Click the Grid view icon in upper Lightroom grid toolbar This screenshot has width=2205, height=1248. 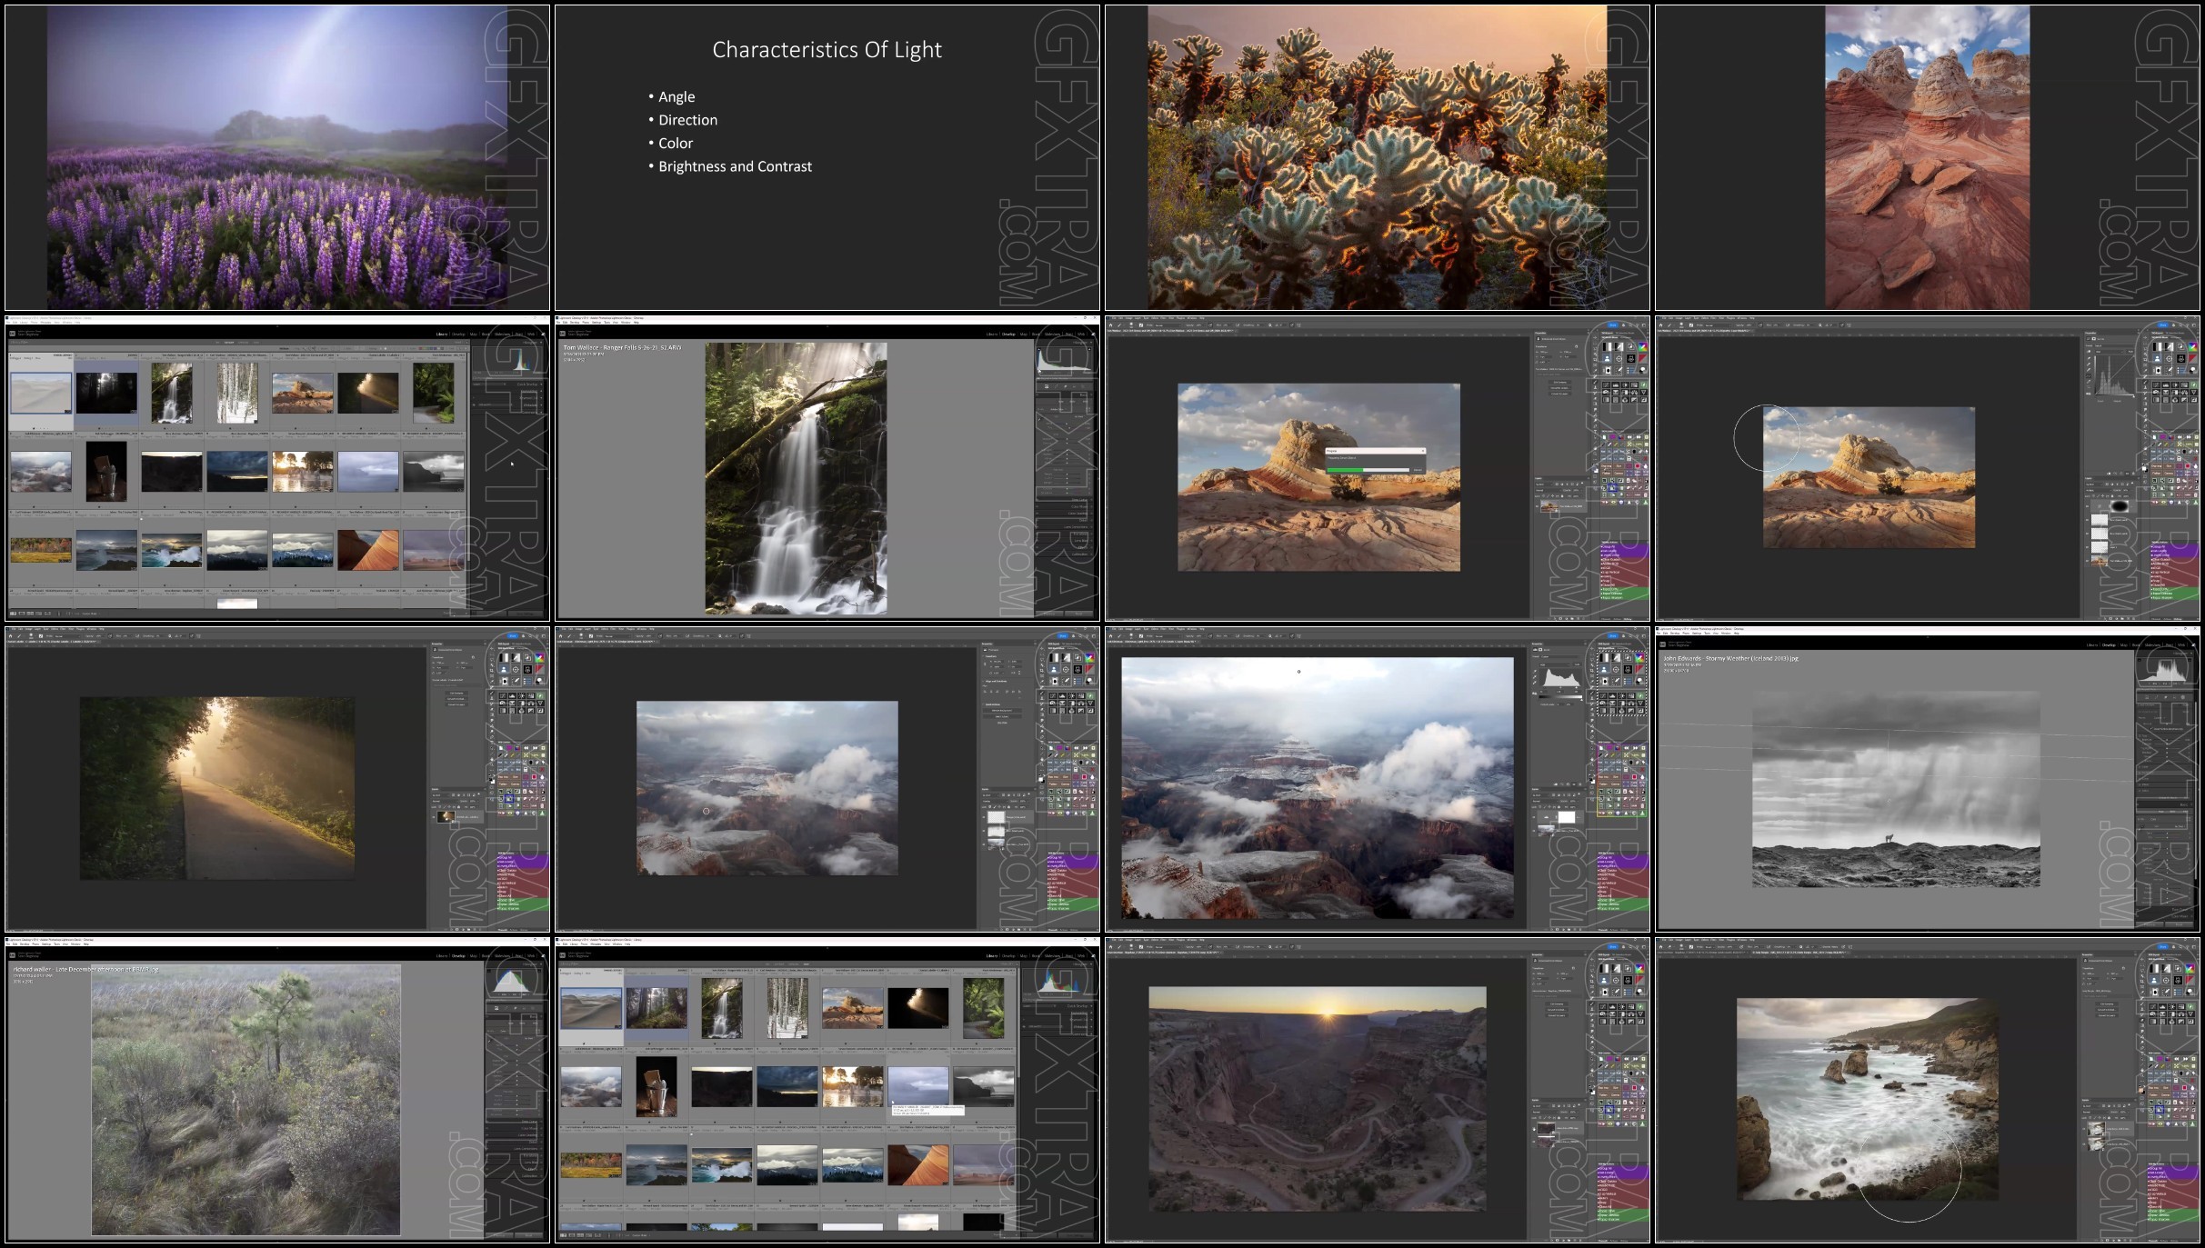pos(14,613)
